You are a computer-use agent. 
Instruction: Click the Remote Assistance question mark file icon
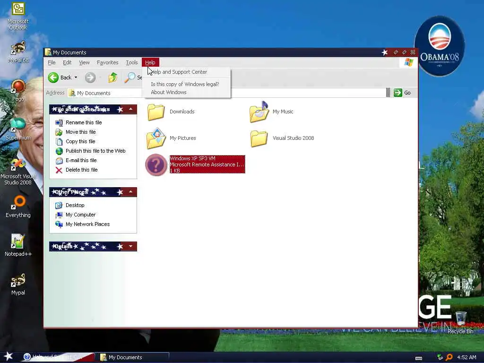[156, 165]
